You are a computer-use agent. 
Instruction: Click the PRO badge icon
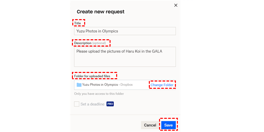[x=110, y=104]
